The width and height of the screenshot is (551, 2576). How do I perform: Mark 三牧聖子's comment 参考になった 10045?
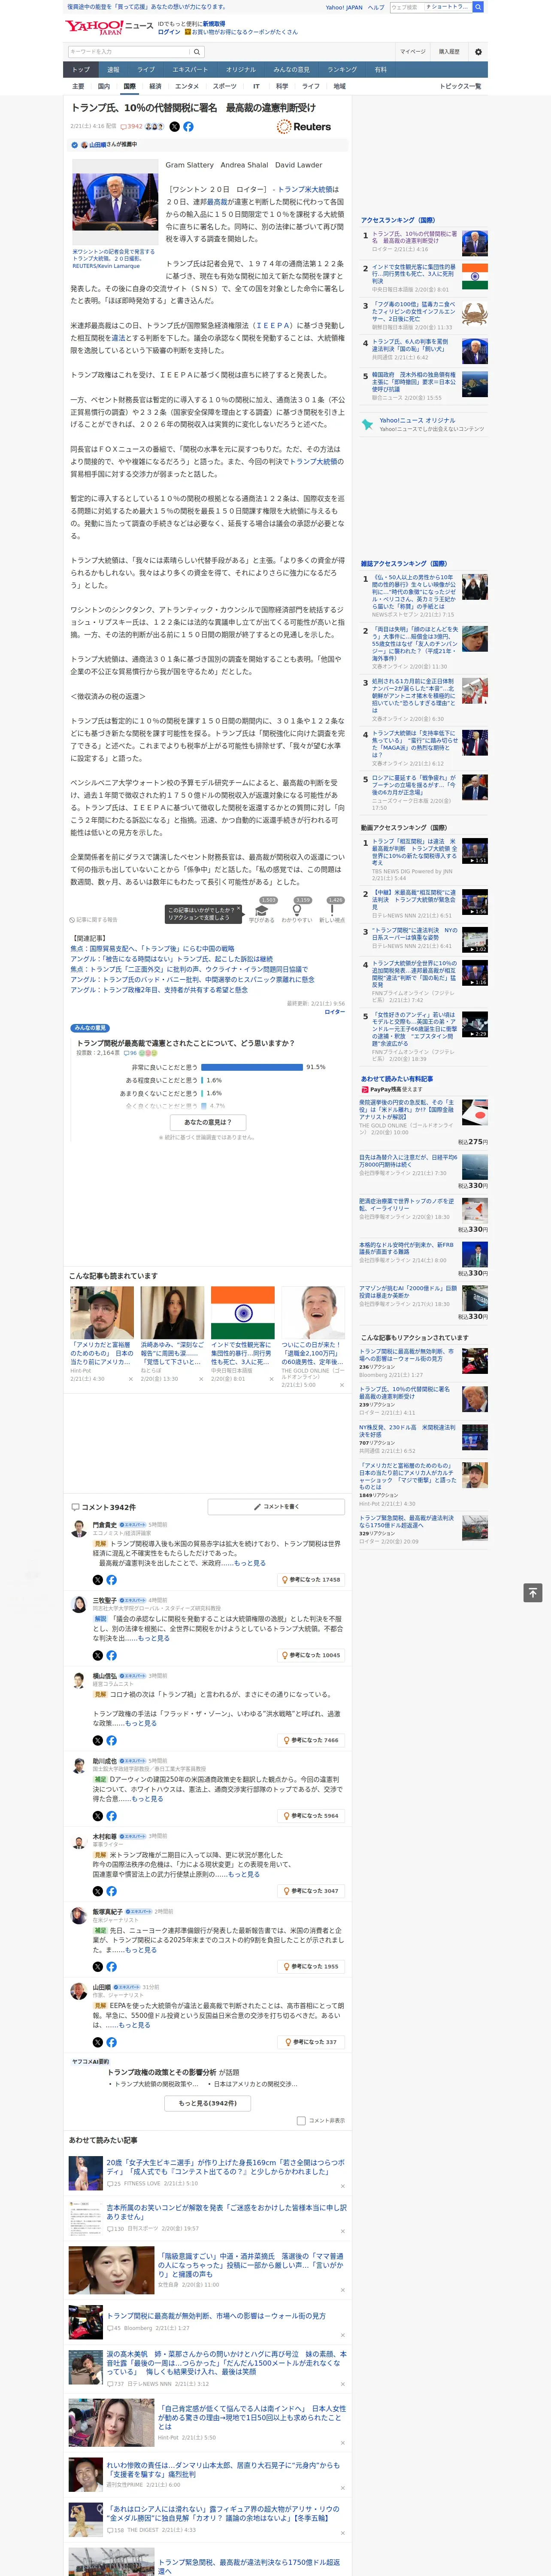(311, 1655)
